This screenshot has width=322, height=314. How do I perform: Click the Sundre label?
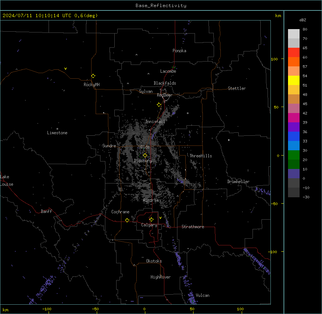coord(109,146)
